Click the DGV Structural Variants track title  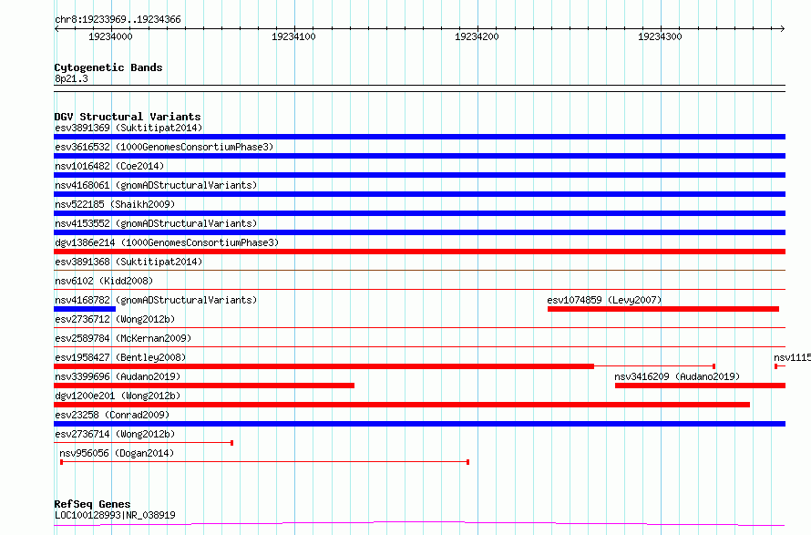[128, 117]
